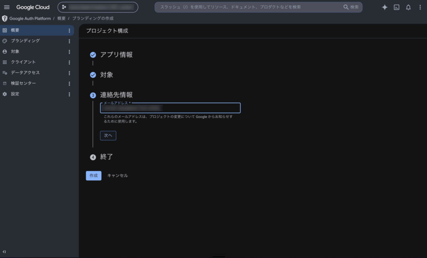Collapse the sidebar with bottom arrow
Viewport: 427px width, 258px height.
(x=4, y=252)
